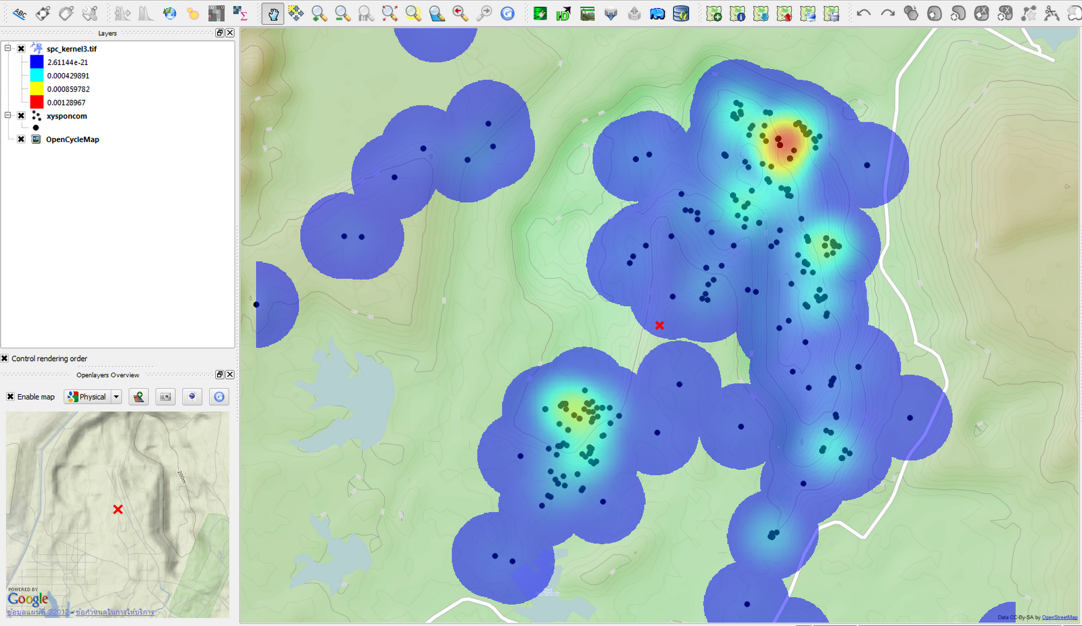Activate the Zoom In magnifier tool

tap(318, 13)
